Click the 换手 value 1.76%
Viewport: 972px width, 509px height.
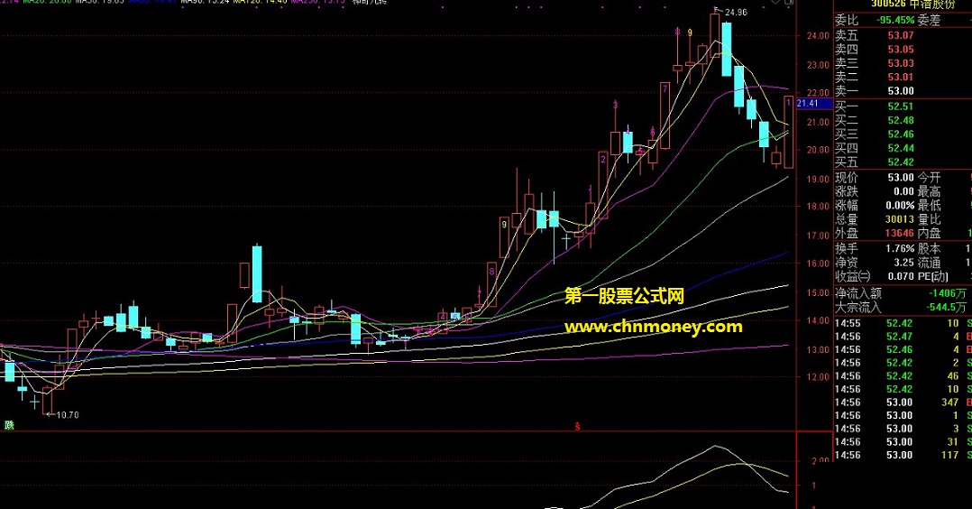tap(900, 248)
